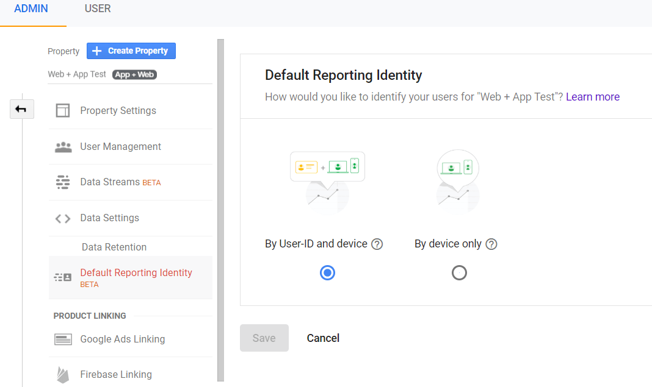Screen dimensions: 652x387
Task: Click the sidebar vertical scrollbar
Action: [x=220, y=207]
